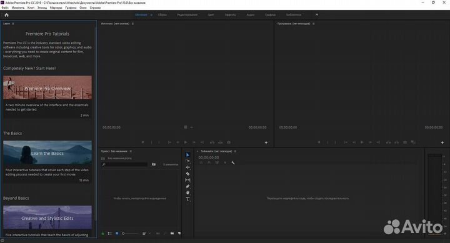Viewport: 450px width, 243px height.
Task: Open the Project panel hamburger menu
Action: click(131, 151)
